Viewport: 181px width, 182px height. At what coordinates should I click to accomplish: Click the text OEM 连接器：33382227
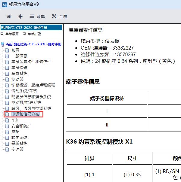coord(107,48)
